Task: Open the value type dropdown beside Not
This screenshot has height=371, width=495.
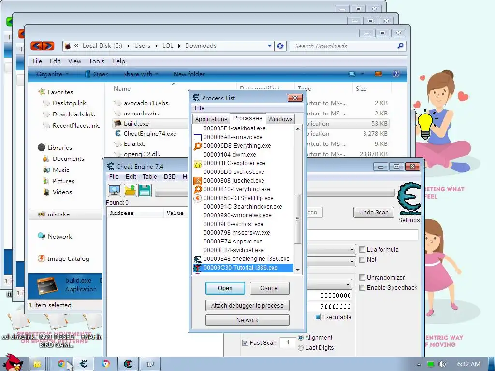Action: click(x=352, y=261)
